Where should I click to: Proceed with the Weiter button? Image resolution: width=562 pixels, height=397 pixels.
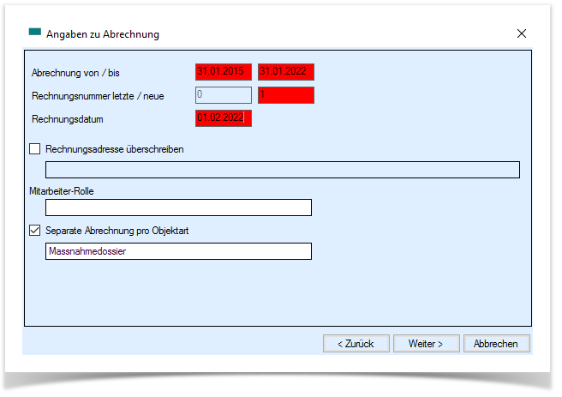[x=426, y=344]
